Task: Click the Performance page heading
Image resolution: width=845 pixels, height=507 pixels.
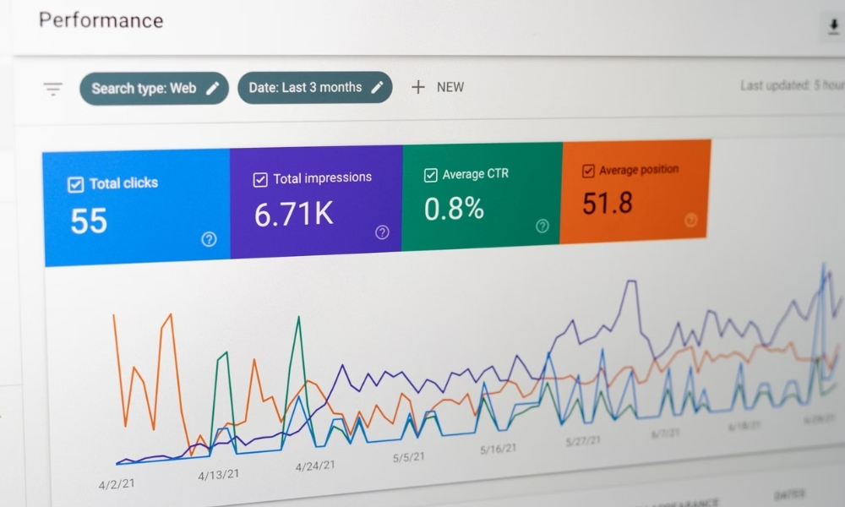Action: [101, 20]
